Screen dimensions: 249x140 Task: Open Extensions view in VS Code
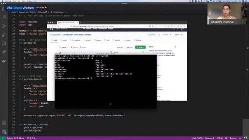[x=4, y=52]
